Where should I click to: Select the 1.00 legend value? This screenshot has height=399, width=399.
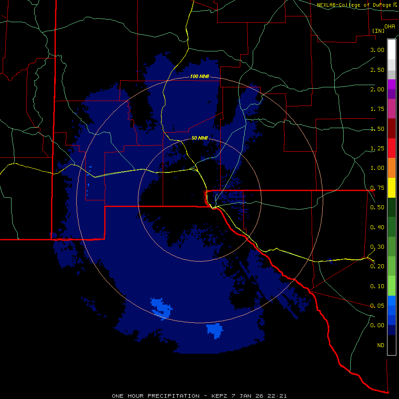pyautogui.click(x=377, y=168)
